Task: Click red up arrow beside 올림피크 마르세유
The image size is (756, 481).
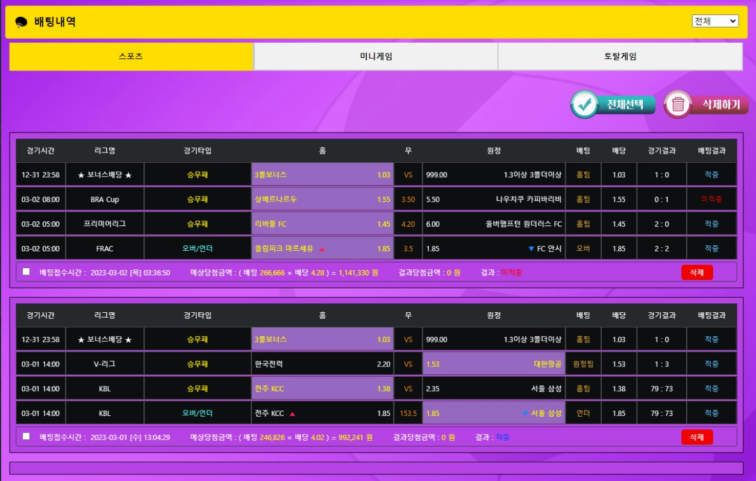Action: click(322, 249)
